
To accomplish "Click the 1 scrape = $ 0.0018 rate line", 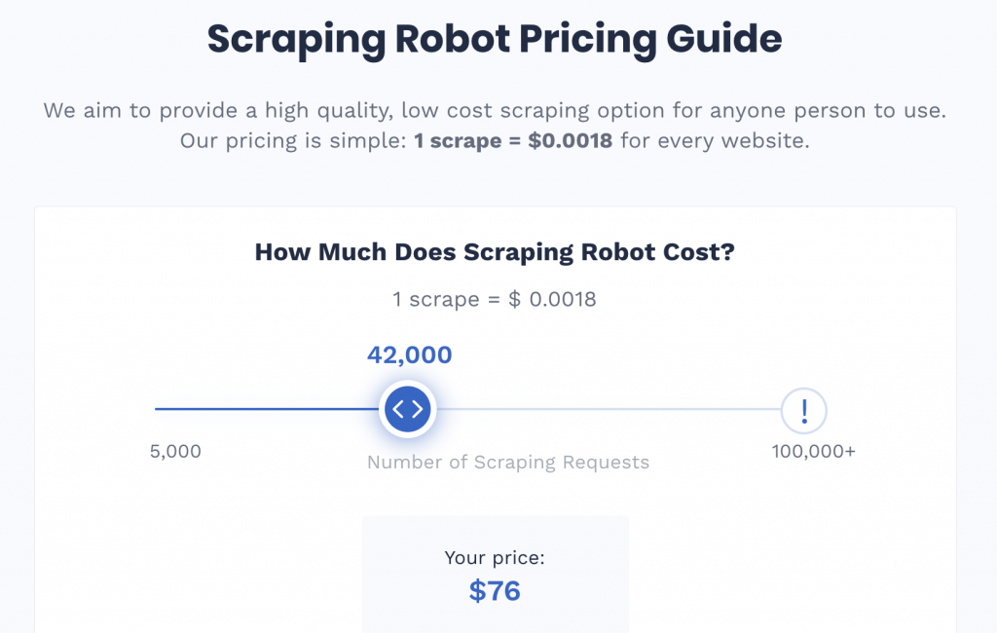I will click(x=495, y=299).
